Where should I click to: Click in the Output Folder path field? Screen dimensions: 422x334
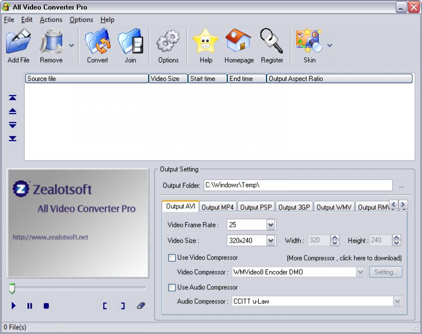(298, 185)
